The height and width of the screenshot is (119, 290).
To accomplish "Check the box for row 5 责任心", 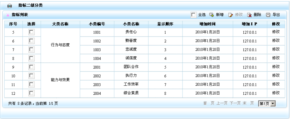I will pos(31,32).
